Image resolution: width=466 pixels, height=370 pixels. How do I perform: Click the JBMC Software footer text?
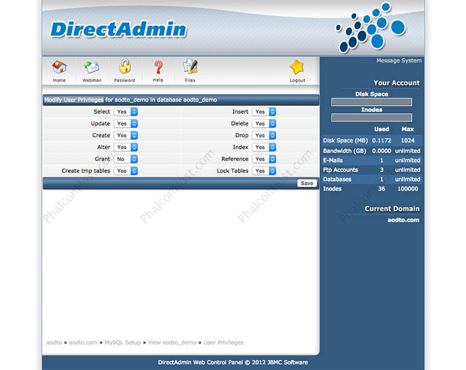click(x=288, y=363)
